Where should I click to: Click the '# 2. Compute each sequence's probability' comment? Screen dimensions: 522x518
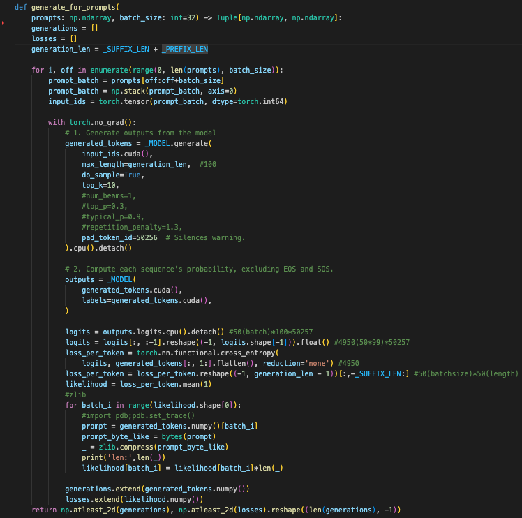click(199, 269)
